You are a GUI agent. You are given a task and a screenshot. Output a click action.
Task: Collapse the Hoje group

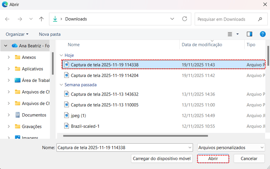[61, 55]
